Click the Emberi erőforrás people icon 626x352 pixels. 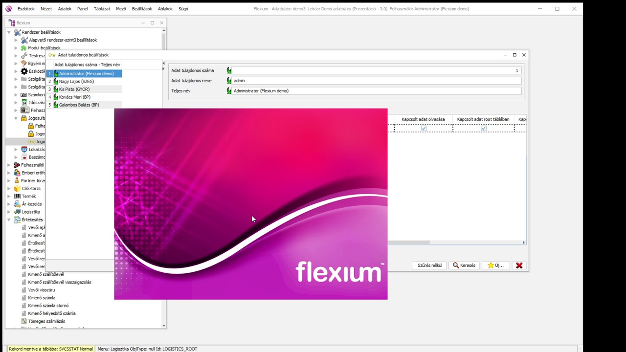[17, 173]
